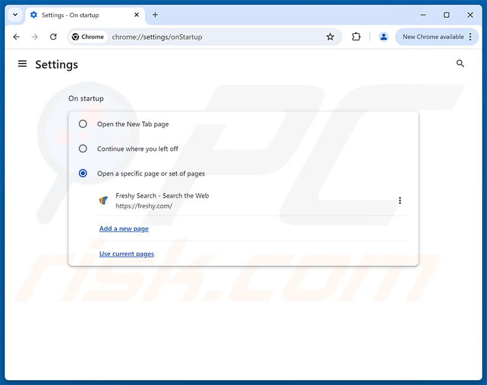Close the Chrome window
The image size is (487, 385).
470,15
